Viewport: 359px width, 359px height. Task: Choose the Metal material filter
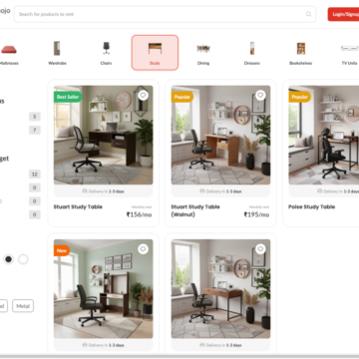click(23, 306)
